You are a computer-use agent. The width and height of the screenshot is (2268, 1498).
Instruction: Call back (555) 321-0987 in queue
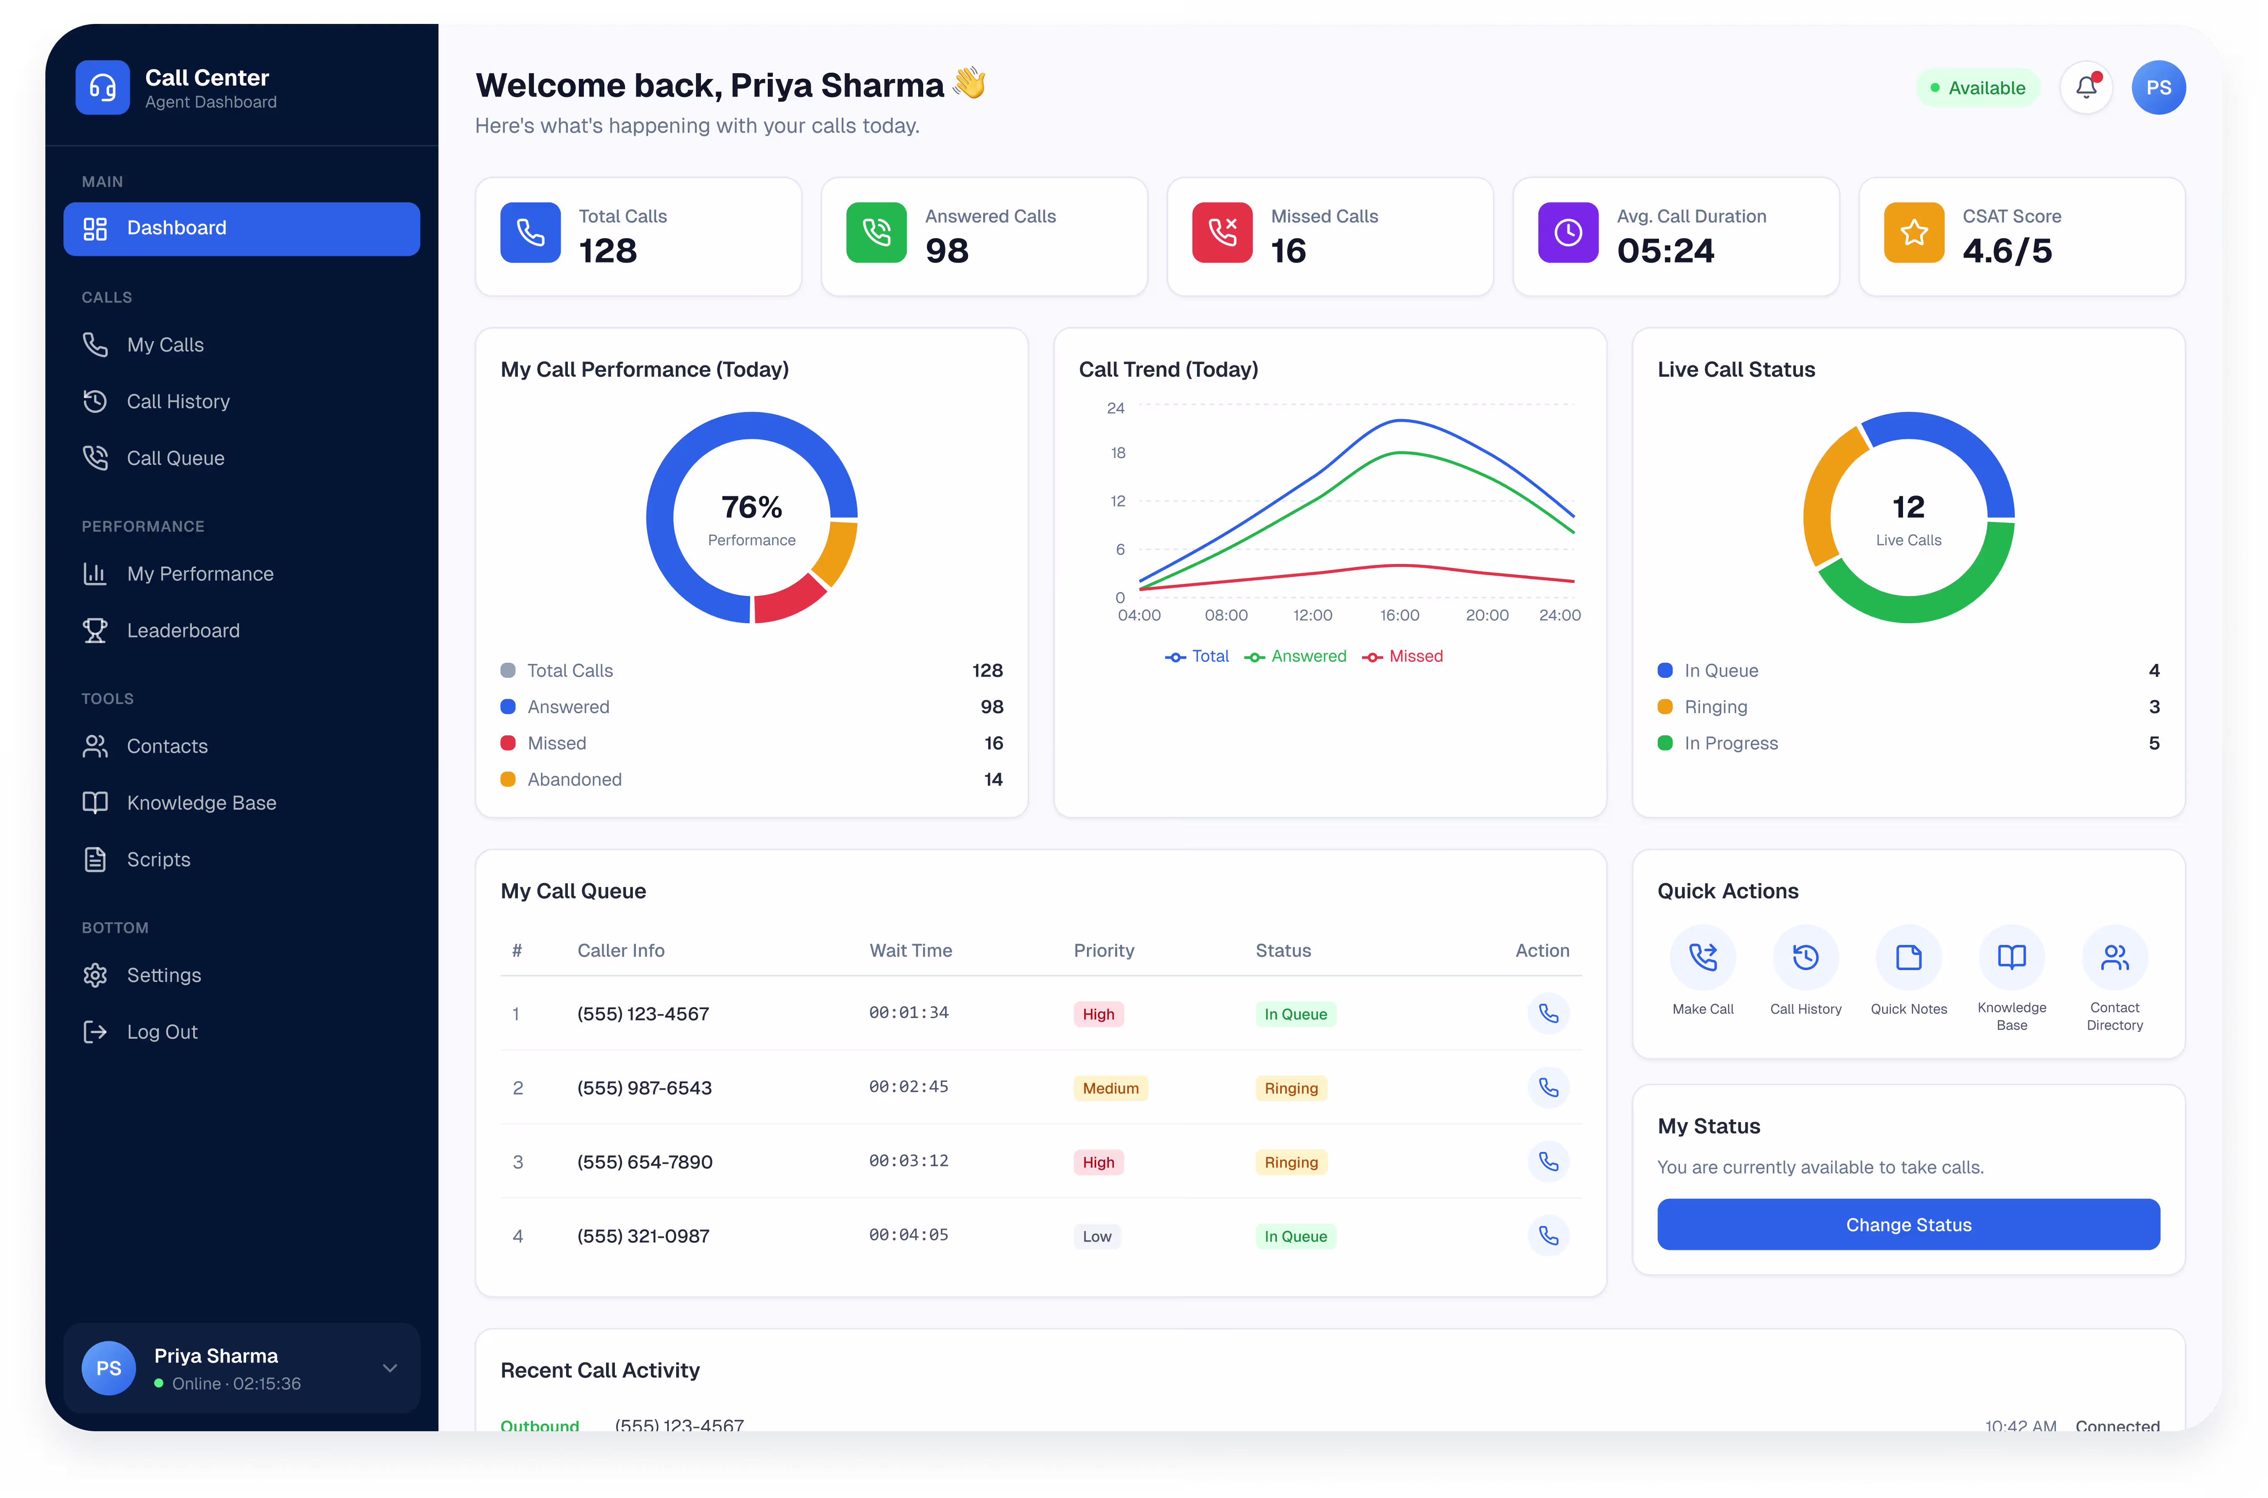(x=1549, y=1235)
